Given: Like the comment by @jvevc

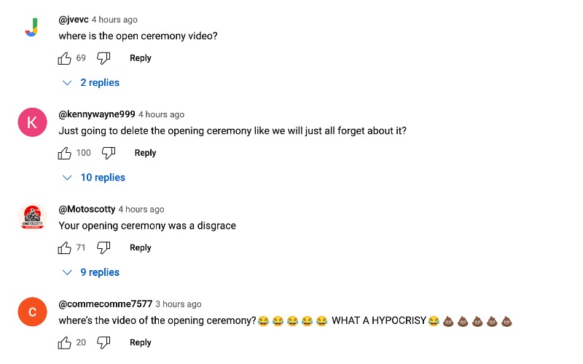Looking at the screenshot, I should (65, 58).
